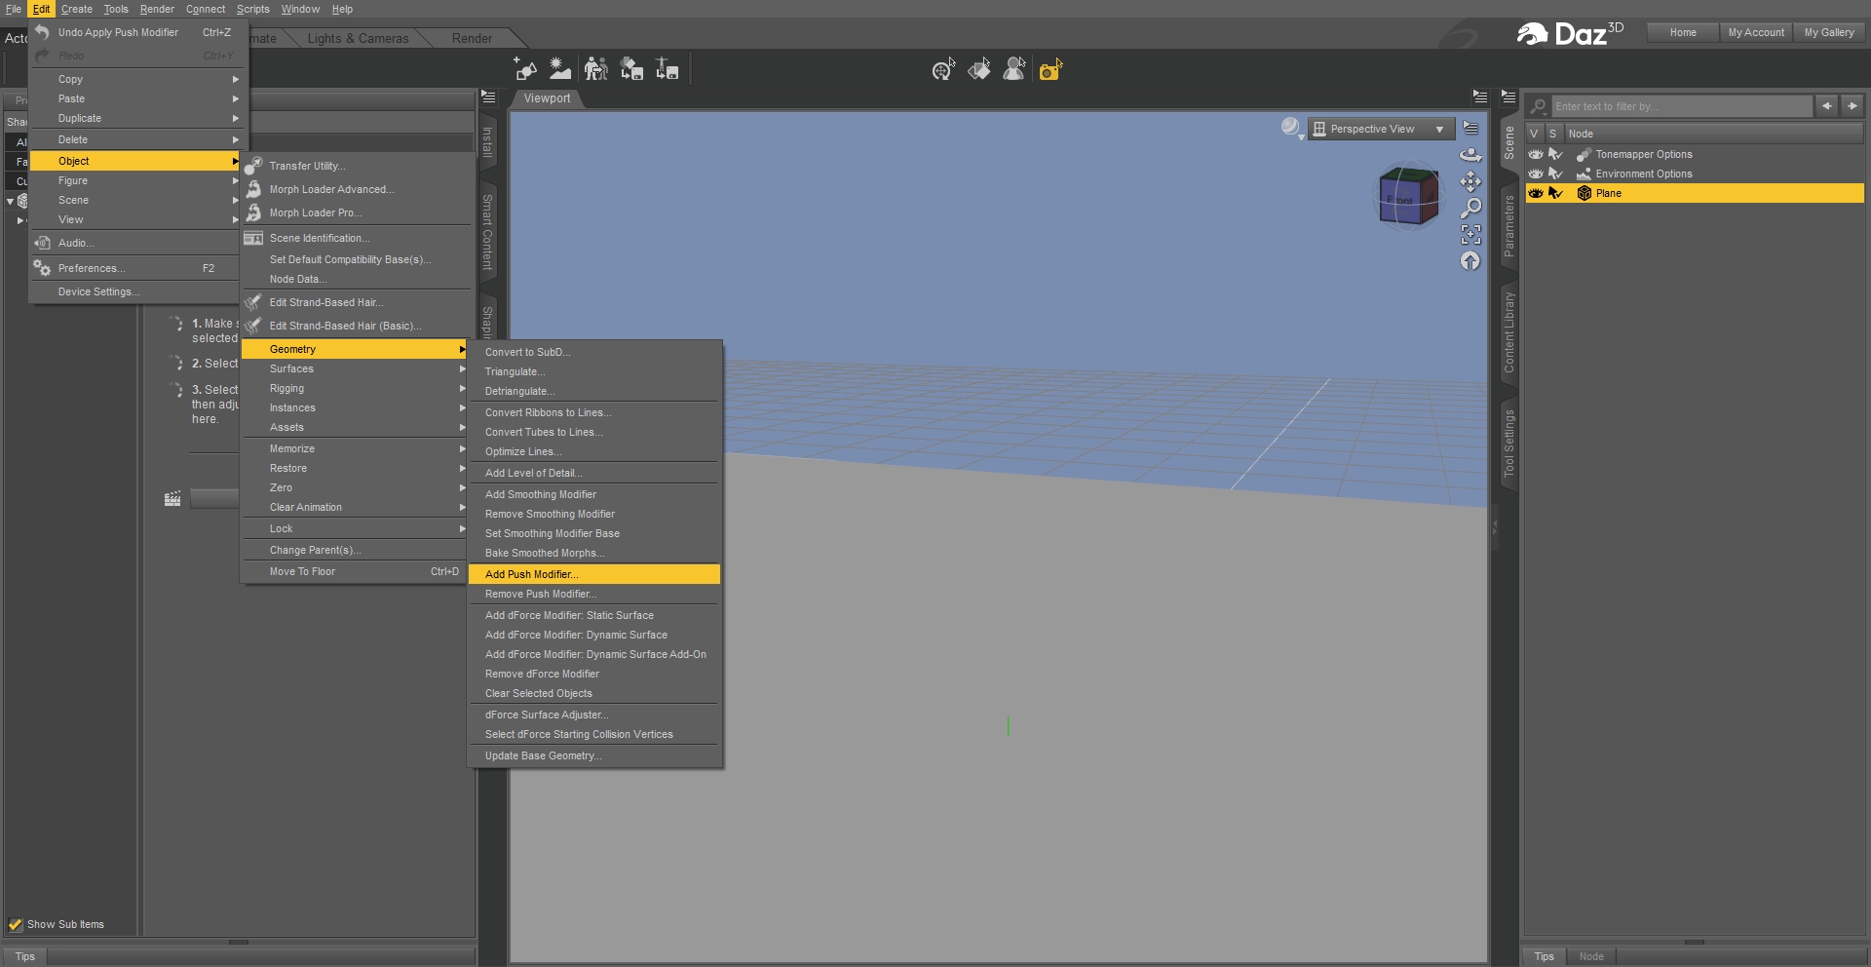Image resolution: width=1871 pixels, height=967 pixels.
Task: Activate the yellow camera tool icon
Action: (x=1050, y=69)
